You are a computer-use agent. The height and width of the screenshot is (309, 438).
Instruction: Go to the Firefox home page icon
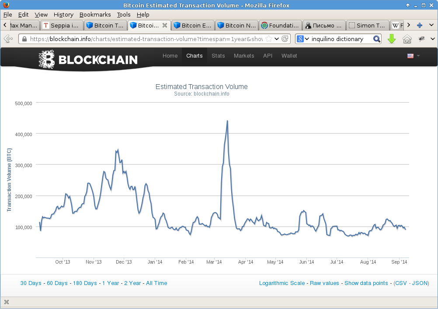[407, 39]
